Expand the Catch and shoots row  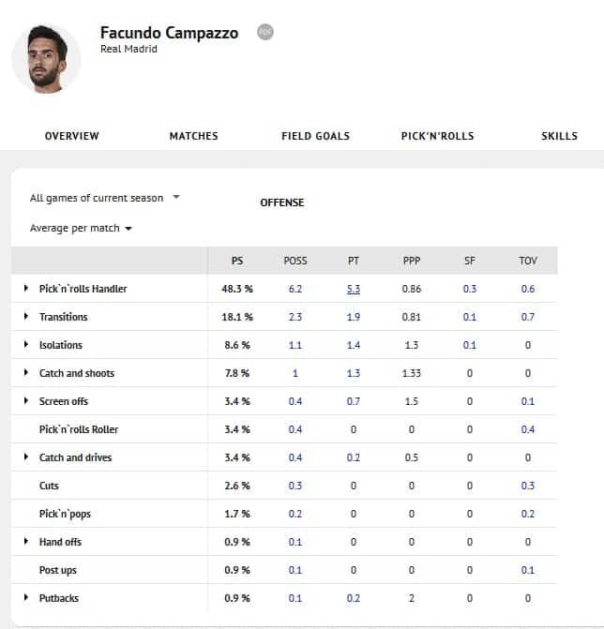[x=26, y=372]
